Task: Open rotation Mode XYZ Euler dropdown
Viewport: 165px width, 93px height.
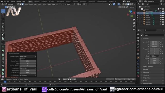Action: (x=154, y=56)
